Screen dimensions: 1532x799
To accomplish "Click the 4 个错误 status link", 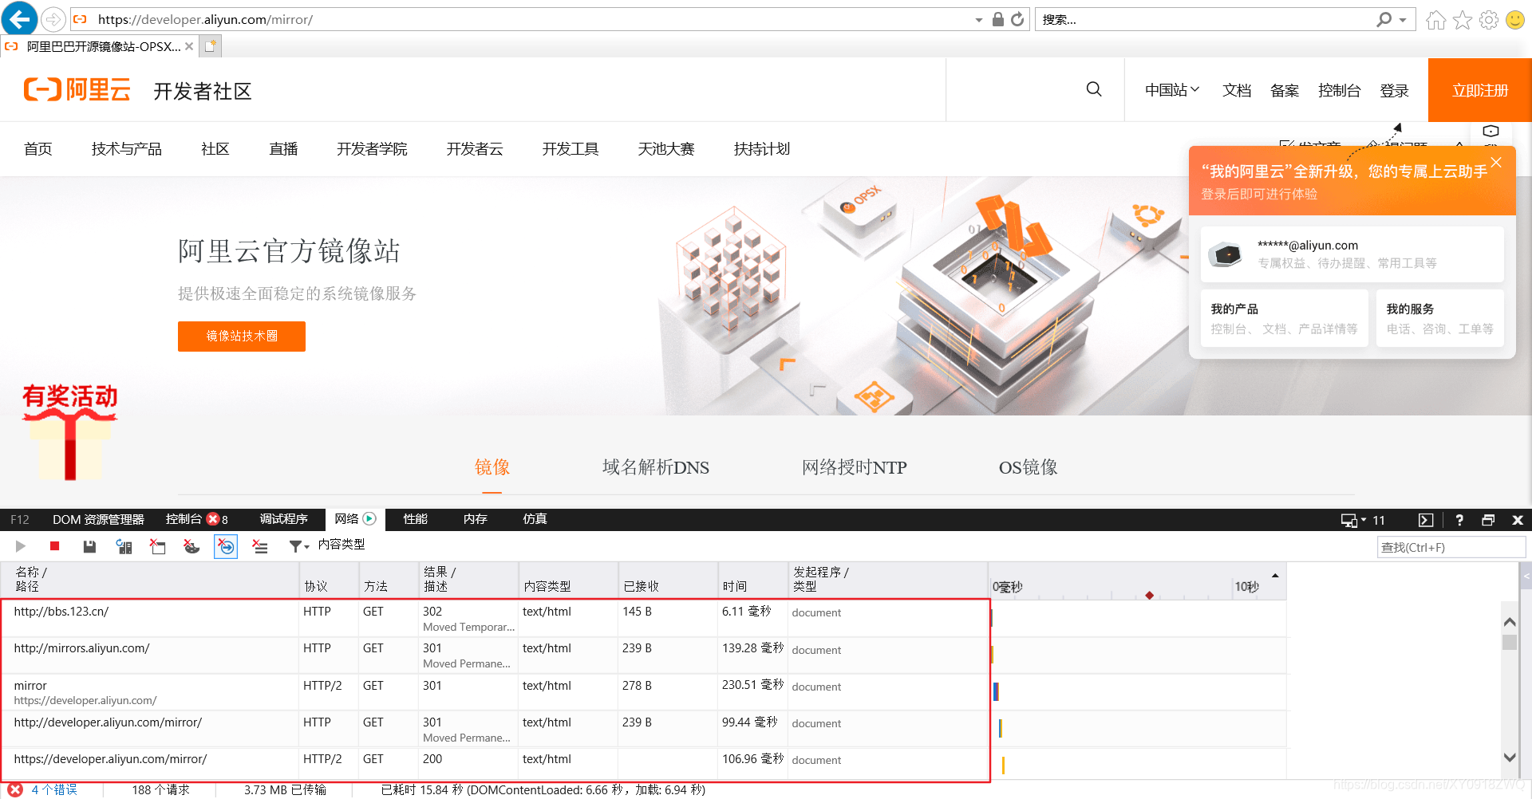I will [54, 789].
